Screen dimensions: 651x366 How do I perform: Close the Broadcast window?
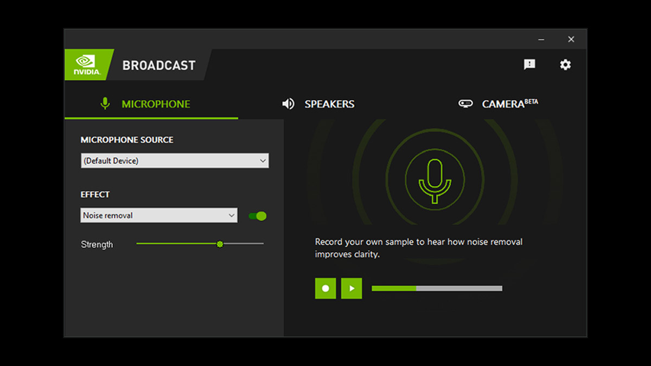(x=571, y=40)
